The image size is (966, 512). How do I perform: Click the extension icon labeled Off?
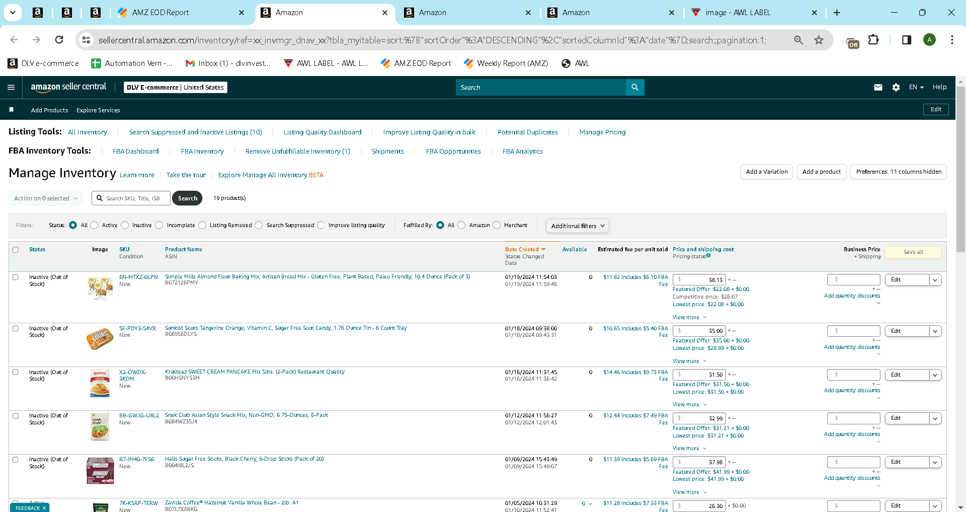point(853,43)
